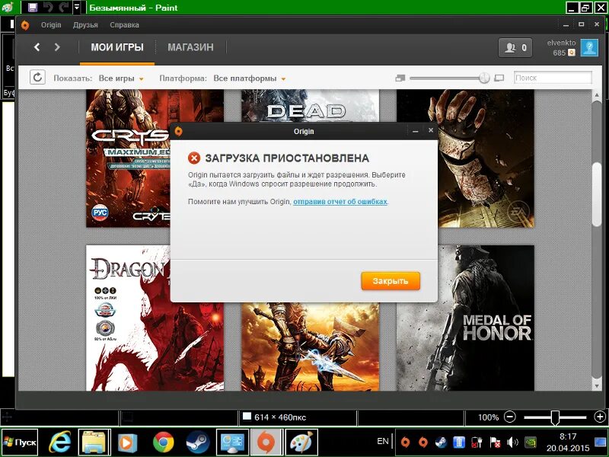Open Paint quick access toolbar dropdown arrow
609x457 pixels.
(x=77, y=7)
